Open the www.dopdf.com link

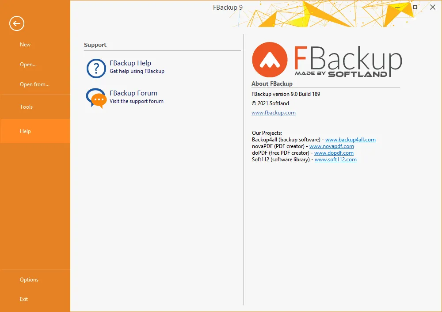334,152
